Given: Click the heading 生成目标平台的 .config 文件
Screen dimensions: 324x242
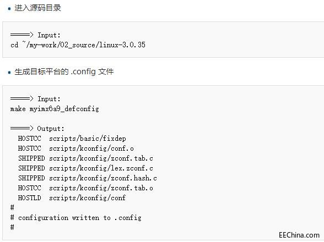Looking at the screenshot, I should [x=64, y=72].
